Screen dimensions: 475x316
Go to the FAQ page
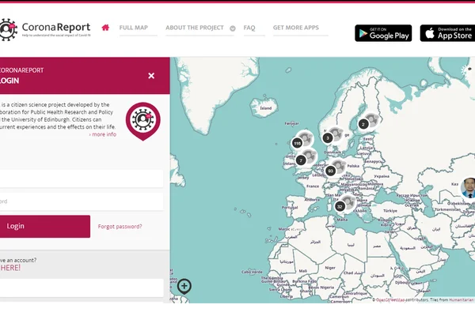coord(249,28)
